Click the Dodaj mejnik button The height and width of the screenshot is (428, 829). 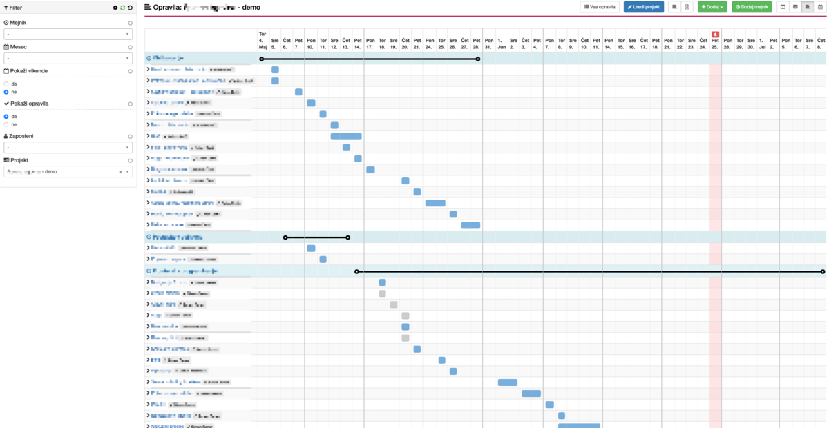tap(752, 7)
